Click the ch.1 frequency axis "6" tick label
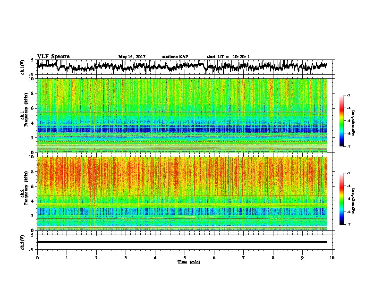This screenshot has height=289, width=374. (33, 109)
